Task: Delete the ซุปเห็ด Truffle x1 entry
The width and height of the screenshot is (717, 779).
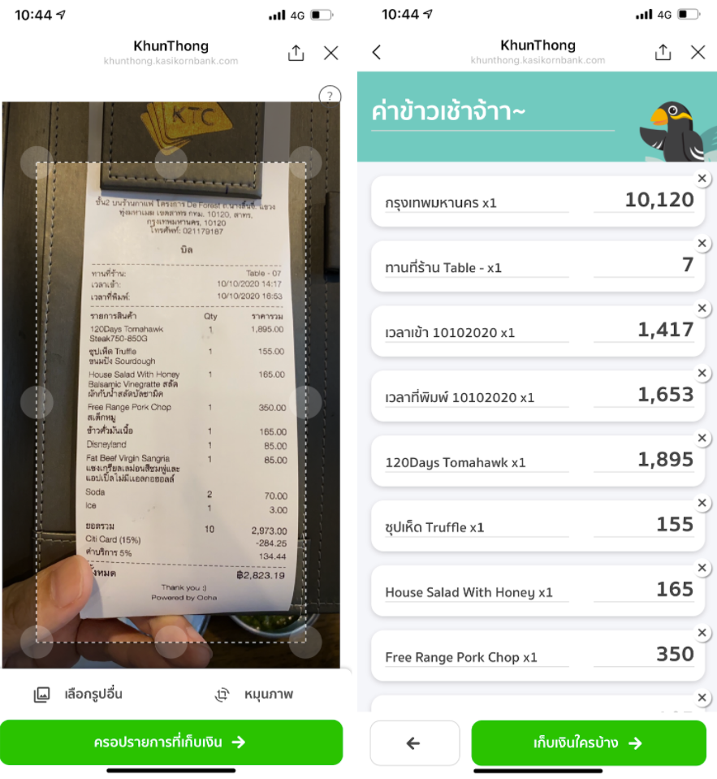Action: 702,503
